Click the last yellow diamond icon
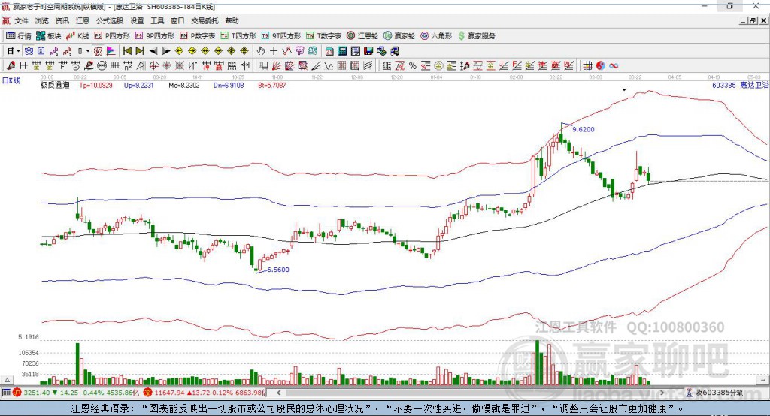Viewport: 770px width, 416px height. click(244, 51)
